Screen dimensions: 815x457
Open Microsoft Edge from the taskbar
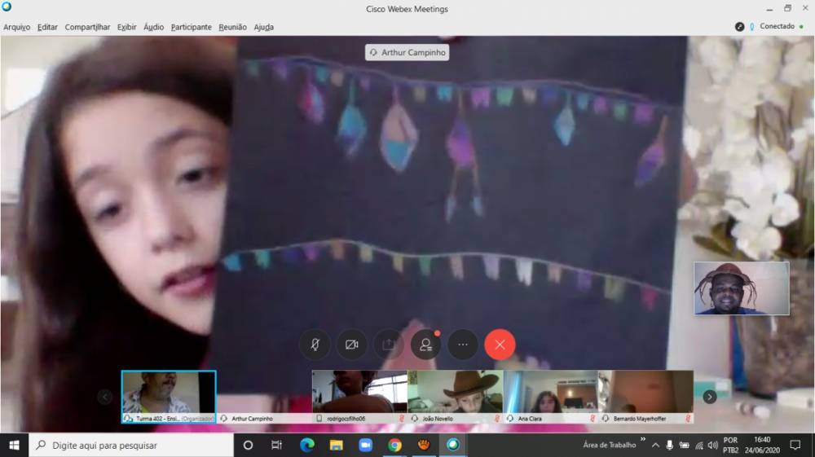tap(307, 445)
